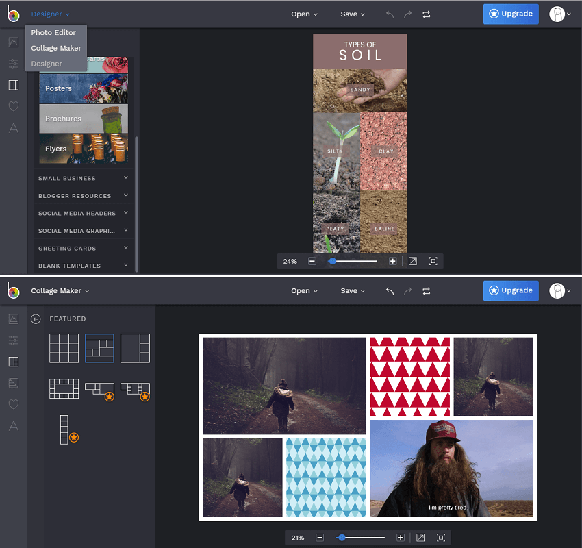Click the BeFunky logo in Collage Maker window
Screen dimensions: 582x548
(x=14, y=290)
